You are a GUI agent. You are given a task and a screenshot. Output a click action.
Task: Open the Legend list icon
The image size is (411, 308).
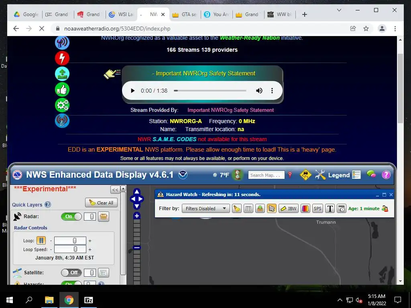[x=356, y=175]
